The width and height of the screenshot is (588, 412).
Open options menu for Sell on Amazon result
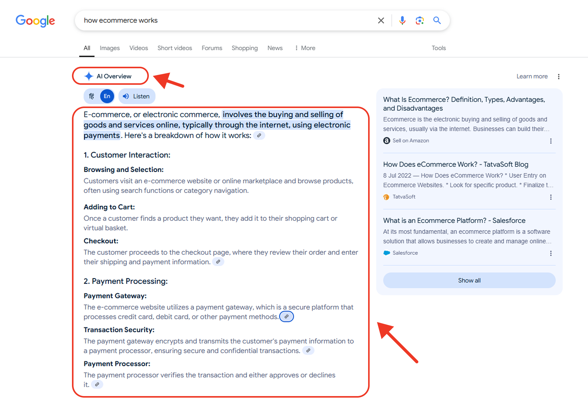(551, 141)
